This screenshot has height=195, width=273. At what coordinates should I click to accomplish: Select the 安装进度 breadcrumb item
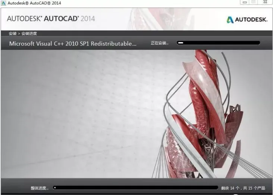pos(29,33)
